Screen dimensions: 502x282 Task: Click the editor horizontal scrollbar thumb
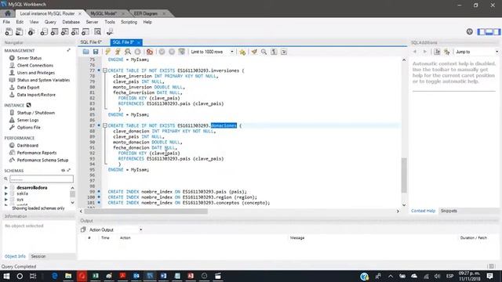(146, 211)
